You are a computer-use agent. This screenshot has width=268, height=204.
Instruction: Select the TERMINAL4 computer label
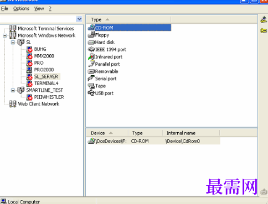click(47, 83)
